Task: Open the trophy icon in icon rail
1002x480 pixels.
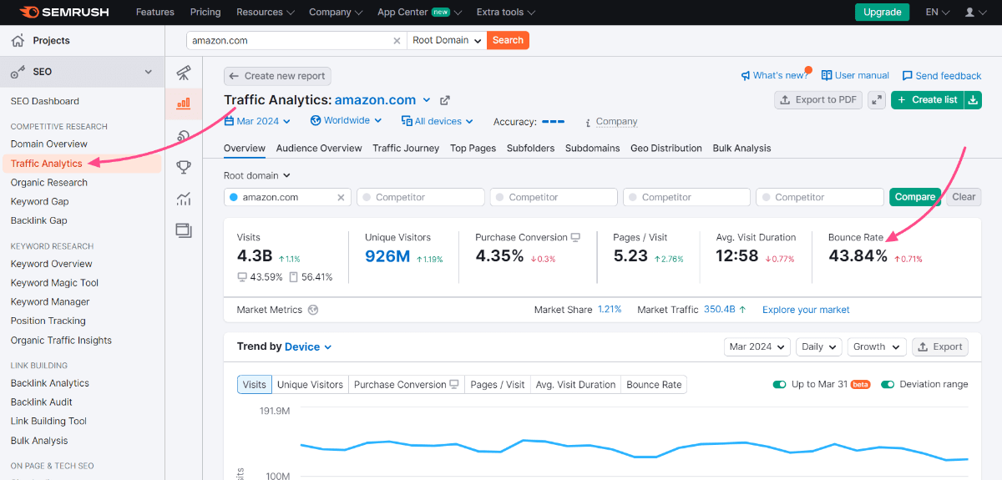Action: pos(184,167)
